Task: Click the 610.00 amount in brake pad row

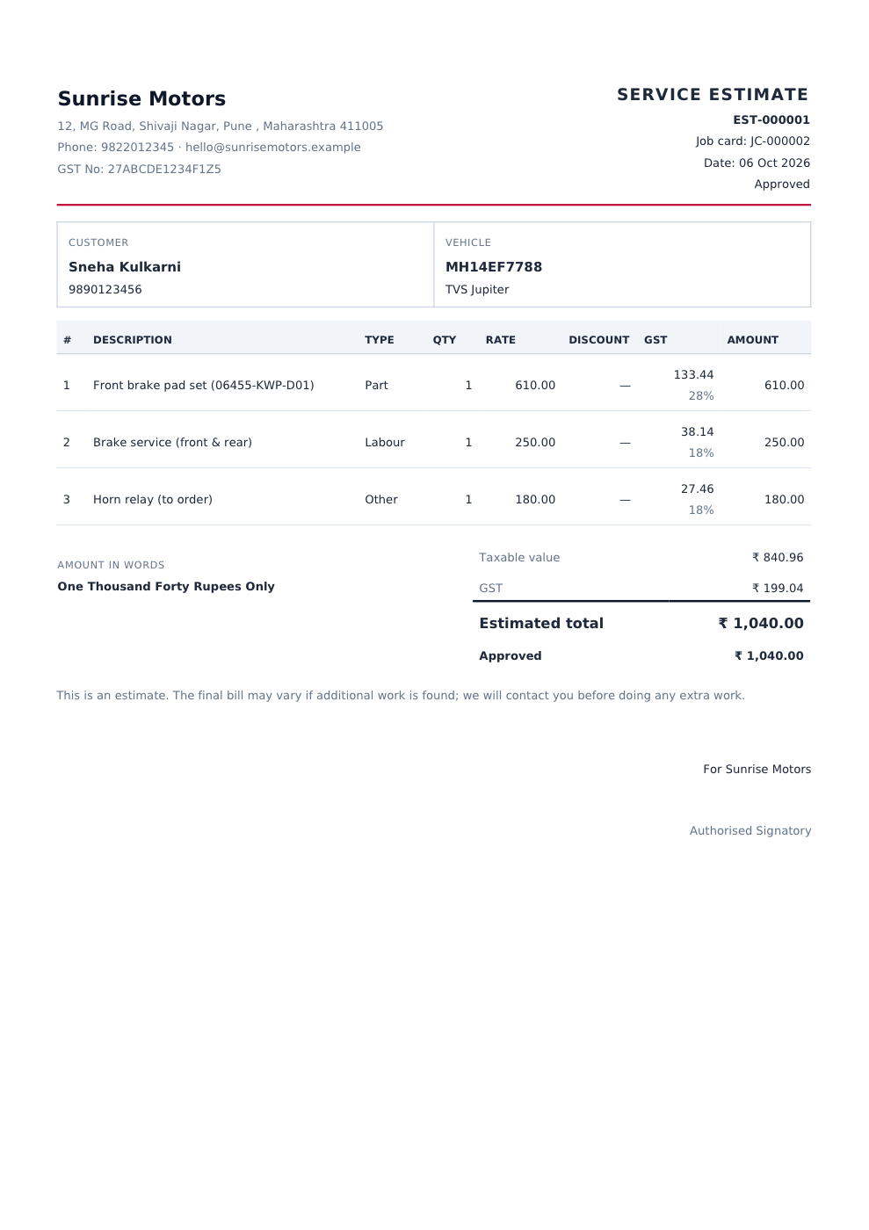Action: pyautogui.click(x=785, y=385)
